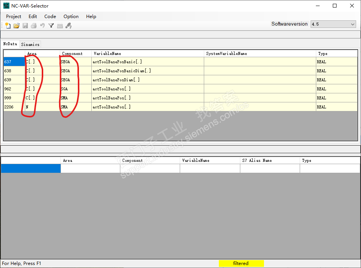
Task: Click the yellow filtered status indicator
Action: (241, 263)
